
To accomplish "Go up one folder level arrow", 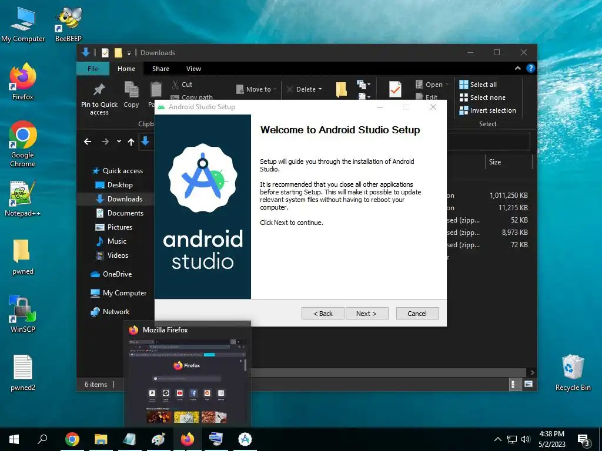I will 131,142.
